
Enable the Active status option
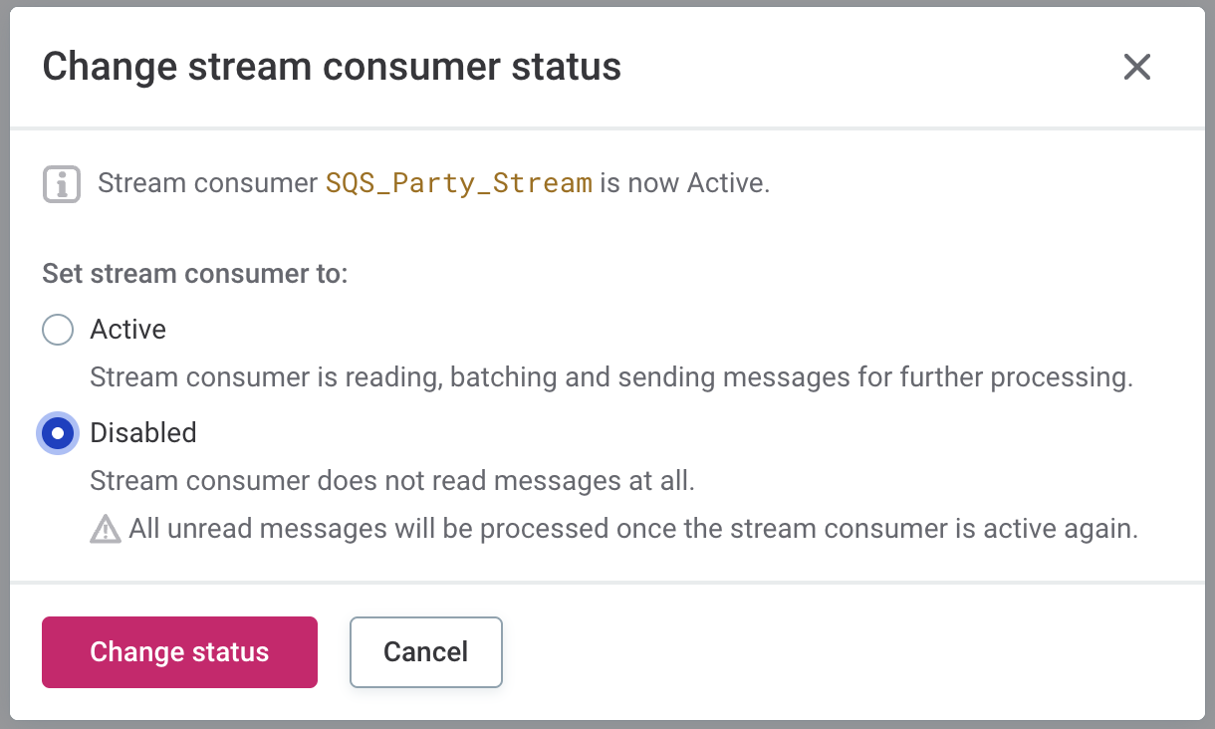coord(57,330)
